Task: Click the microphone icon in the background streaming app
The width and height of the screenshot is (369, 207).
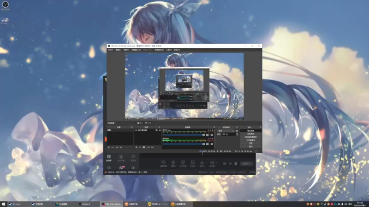Action: pyautogui.click(x=202, y=163)
